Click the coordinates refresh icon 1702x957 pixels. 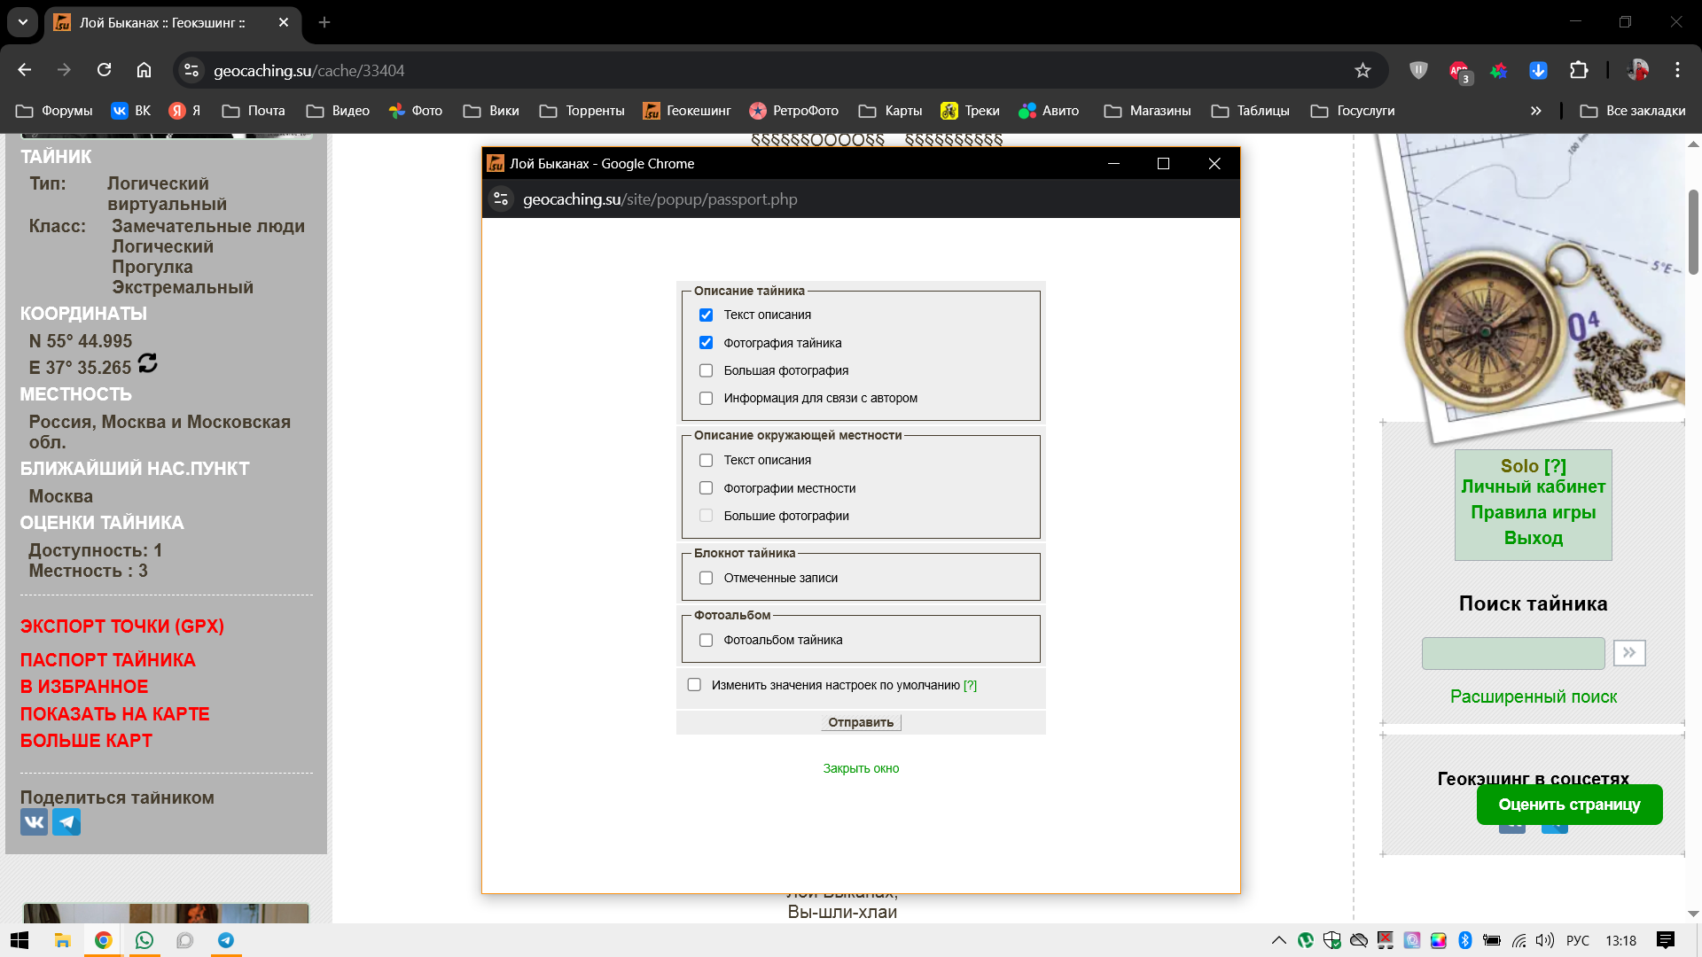148,363
